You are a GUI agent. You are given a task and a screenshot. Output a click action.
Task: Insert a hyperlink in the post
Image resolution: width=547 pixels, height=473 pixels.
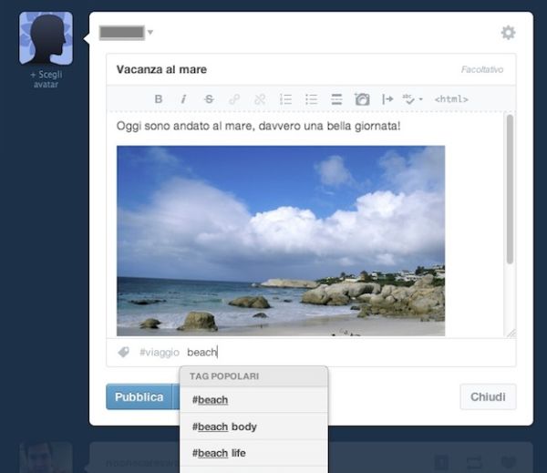(234, 99)
